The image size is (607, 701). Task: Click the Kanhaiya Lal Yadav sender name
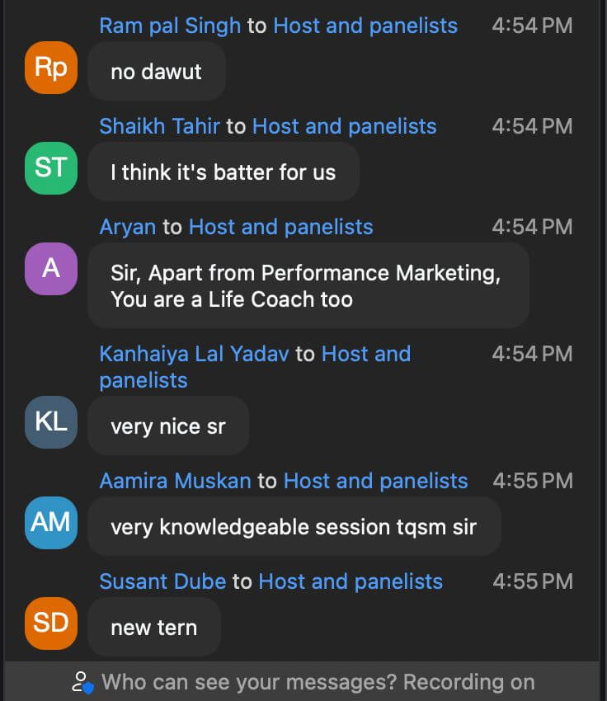194,354
